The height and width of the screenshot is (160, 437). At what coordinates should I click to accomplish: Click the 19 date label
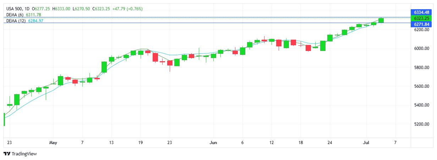point(140,142)
